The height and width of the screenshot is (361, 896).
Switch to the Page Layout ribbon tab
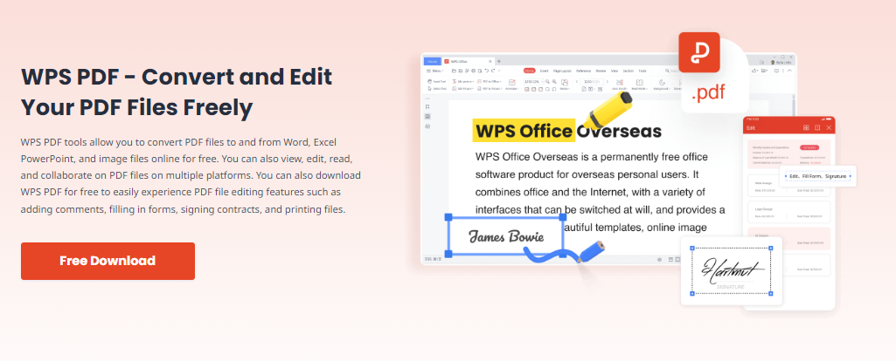(x=561, y=70)
